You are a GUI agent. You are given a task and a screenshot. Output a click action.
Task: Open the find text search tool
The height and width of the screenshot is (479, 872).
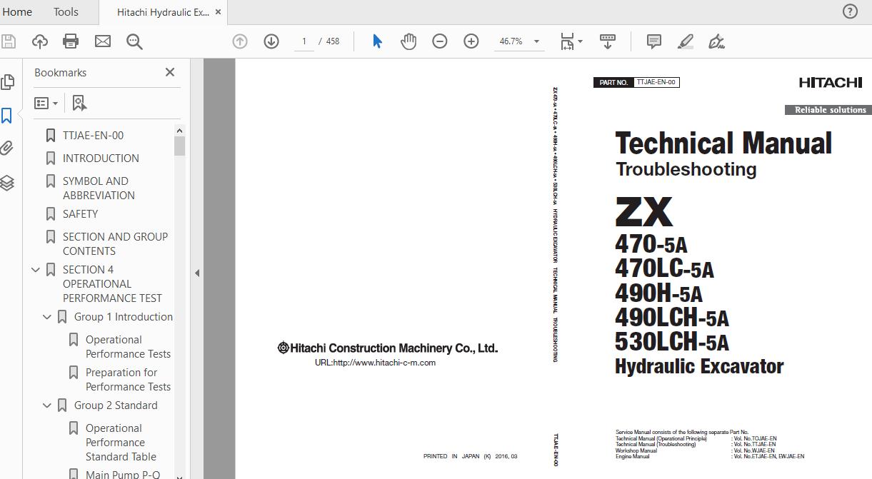[134, 41]
